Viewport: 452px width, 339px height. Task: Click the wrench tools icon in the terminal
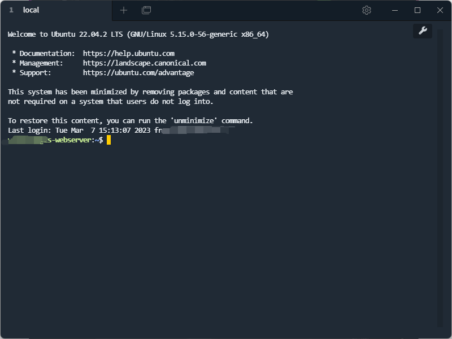[423, 31]
